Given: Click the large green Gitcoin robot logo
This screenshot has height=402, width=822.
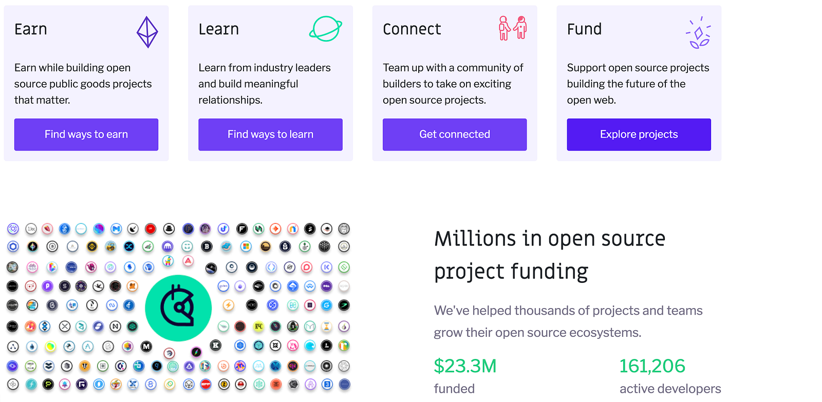Looking at the screenshot, I should (x=178, y=308).
